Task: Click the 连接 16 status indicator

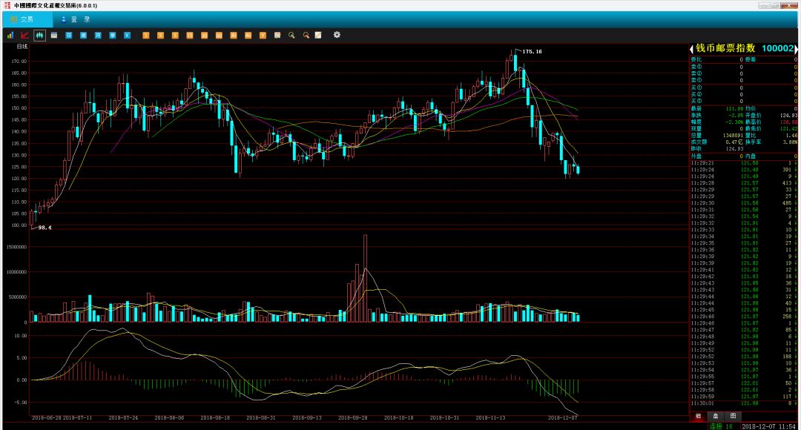Action: 721,426
